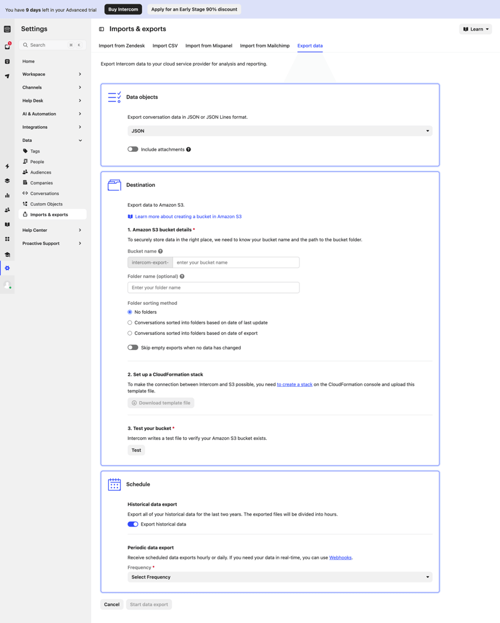Open the Select Frequency dropdown
Screen dimensions: 500x623
[x=279, y=576]
